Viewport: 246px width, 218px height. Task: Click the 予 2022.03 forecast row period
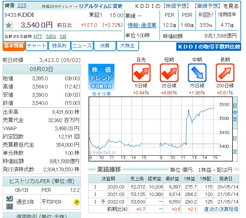coord(113,202)
